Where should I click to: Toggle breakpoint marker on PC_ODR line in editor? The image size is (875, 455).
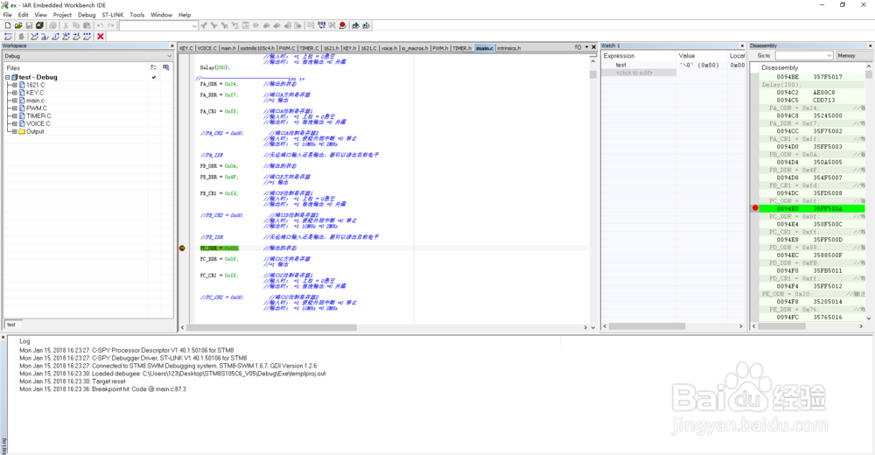[x=182, y=248]
